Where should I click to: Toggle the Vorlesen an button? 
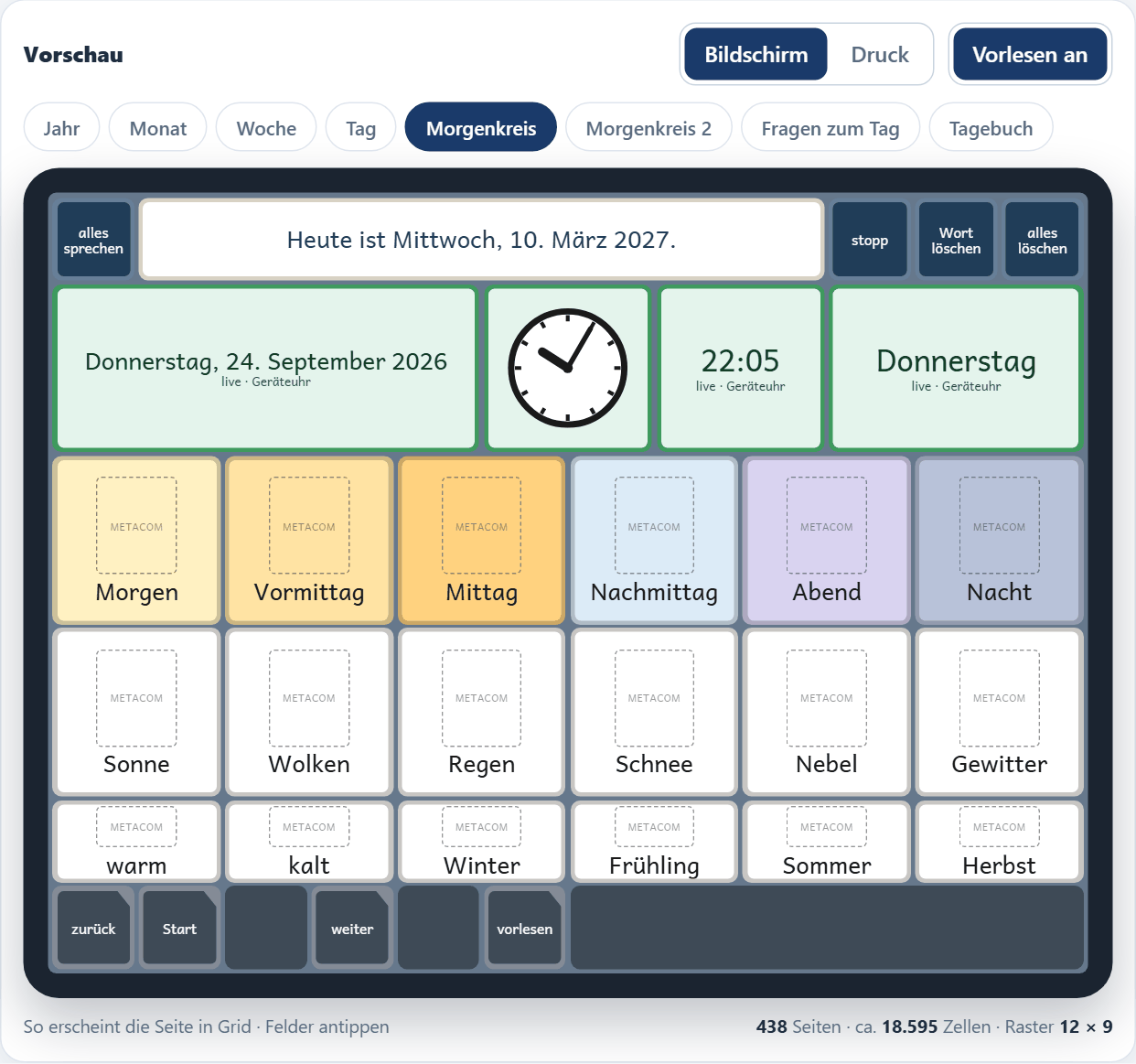pos(1030,55)
